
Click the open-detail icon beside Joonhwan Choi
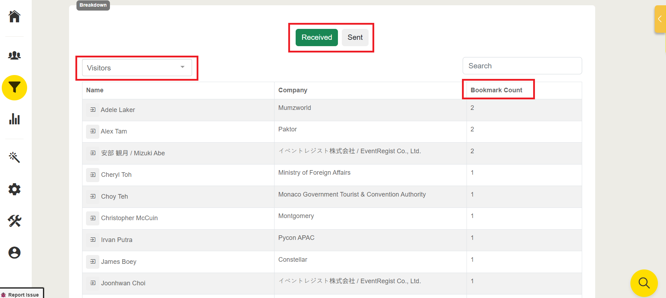click(x=93, y=283)
